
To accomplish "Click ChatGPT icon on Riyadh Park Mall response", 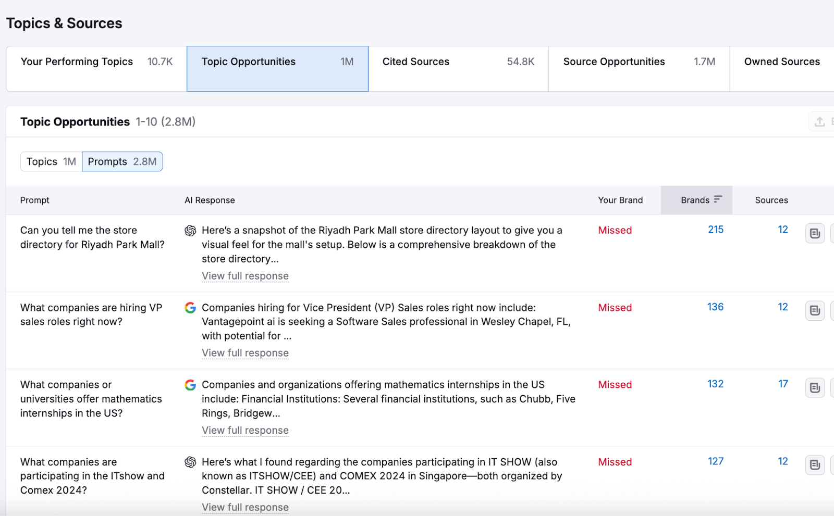I will [190, 231].
